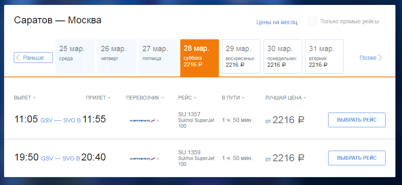402x185 pixels.
Task: Enable the Только прямые рейсы checkbox
Action: (312, 21)
